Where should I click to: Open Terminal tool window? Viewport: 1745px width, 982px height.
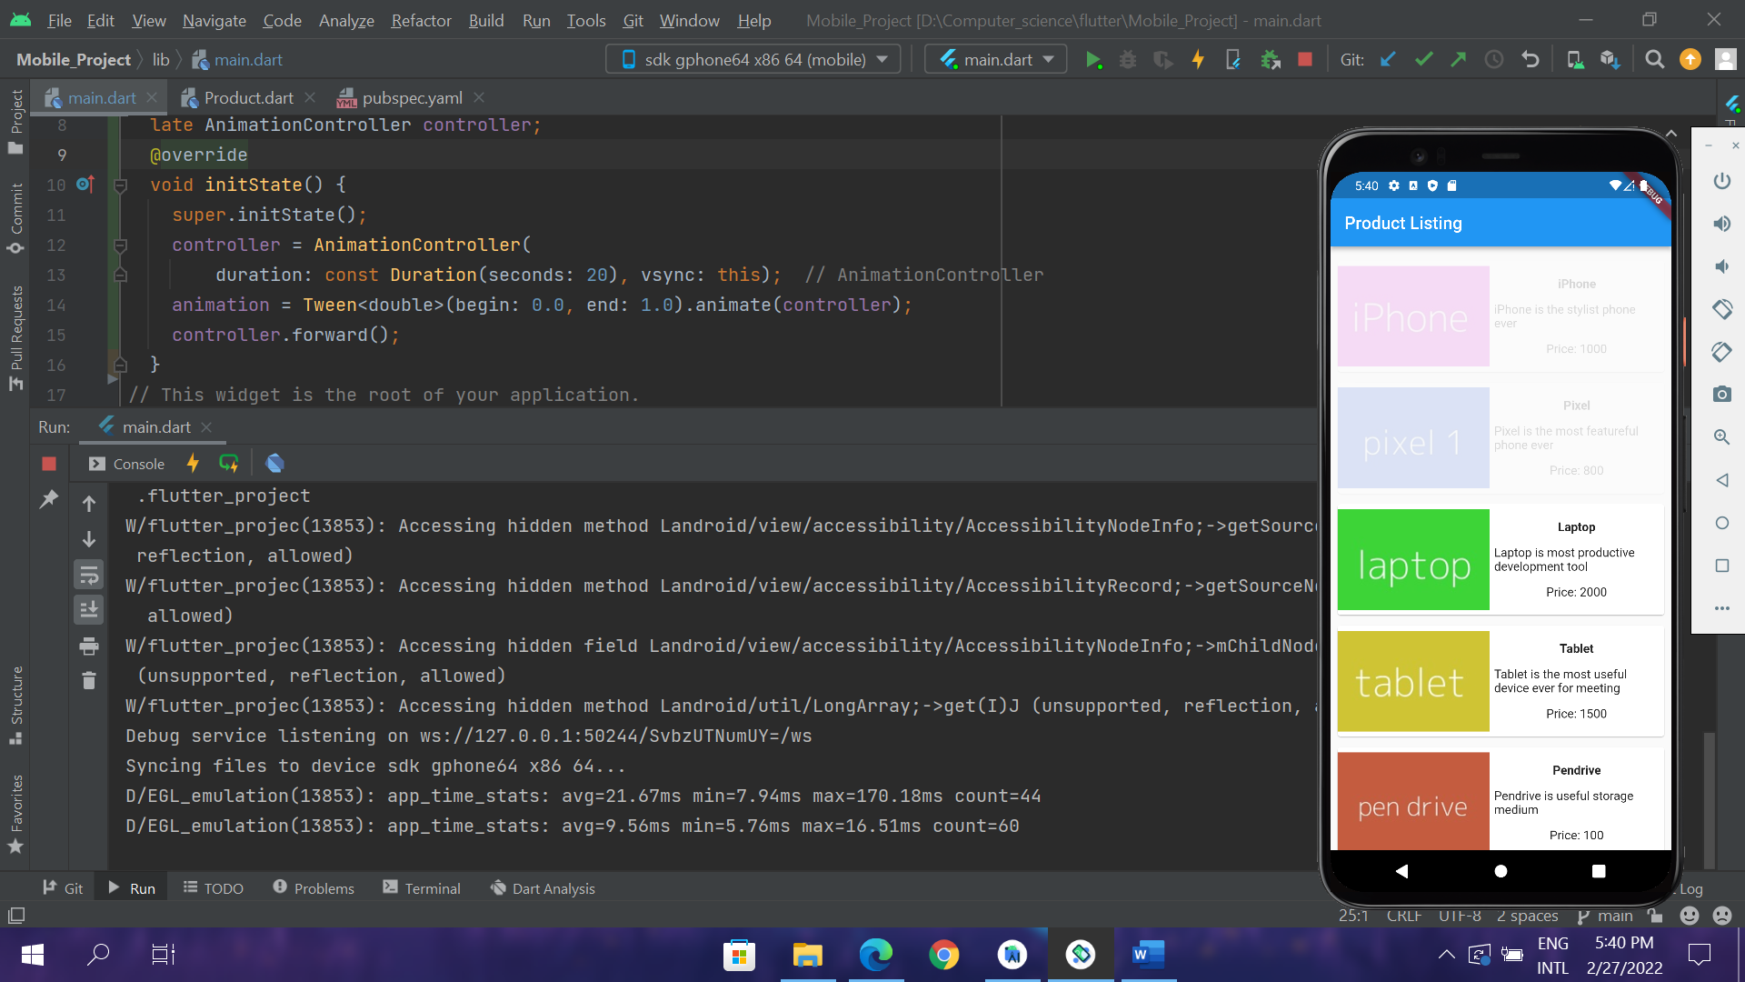coord(422,888)
